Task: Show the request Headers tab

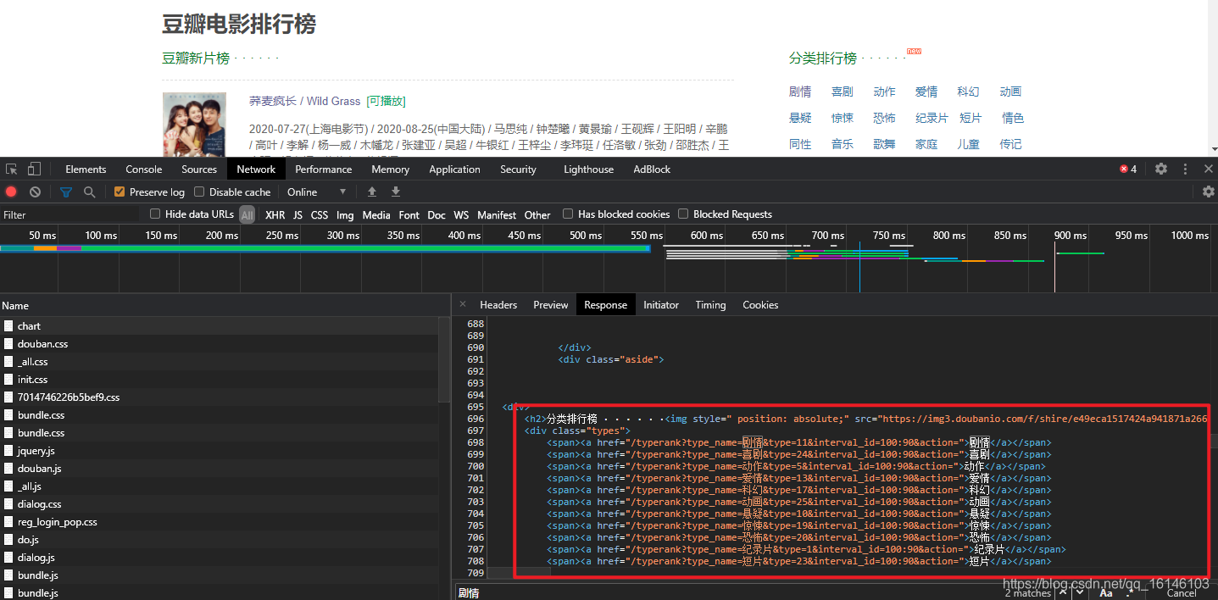Action: coord(498,305)
